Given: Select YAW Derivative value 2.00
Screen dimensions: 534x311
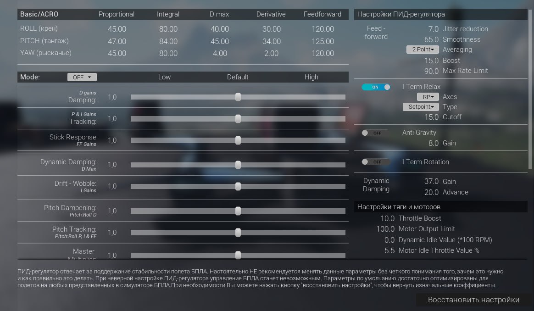Looking at the screenshot, I should (x=272, y=54).
